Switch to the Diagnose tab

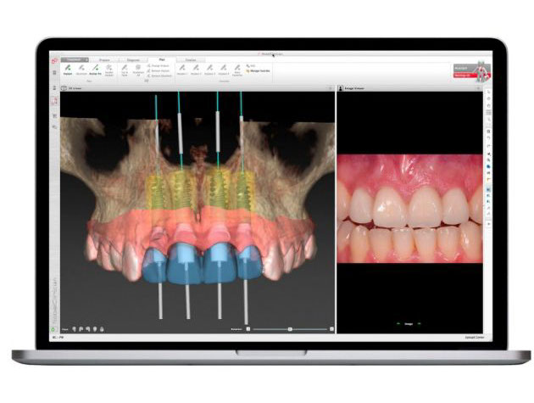(x=134, y=60)
